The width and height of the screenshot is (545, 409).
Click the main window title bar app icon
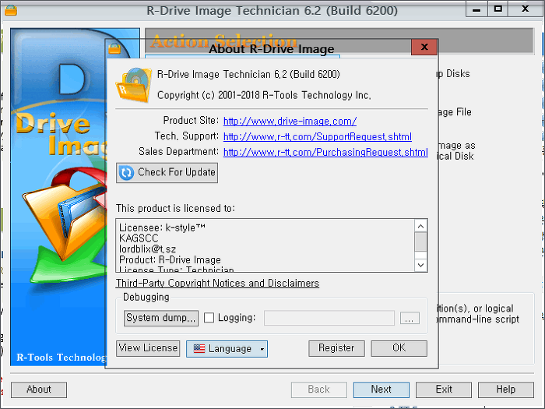11,10
